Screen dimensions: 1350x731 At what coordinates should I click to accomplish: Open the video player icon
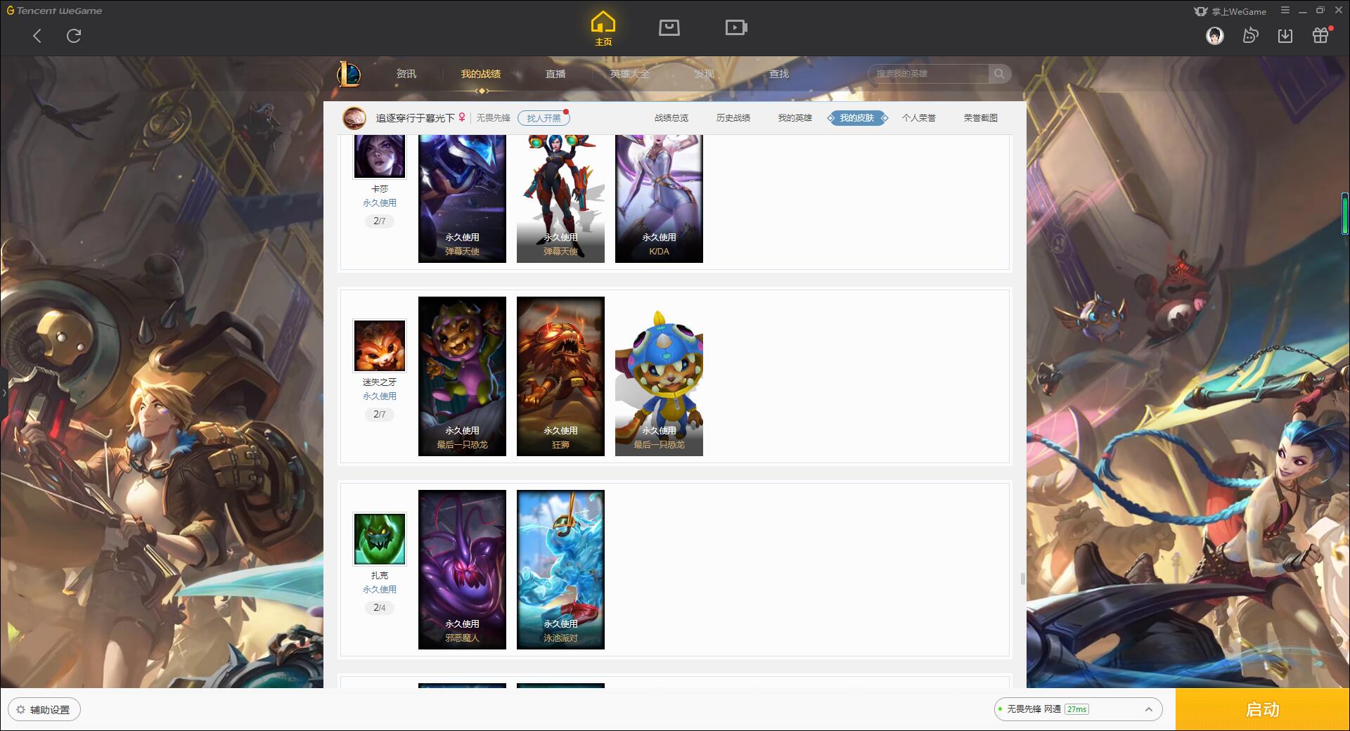(735, 27)
